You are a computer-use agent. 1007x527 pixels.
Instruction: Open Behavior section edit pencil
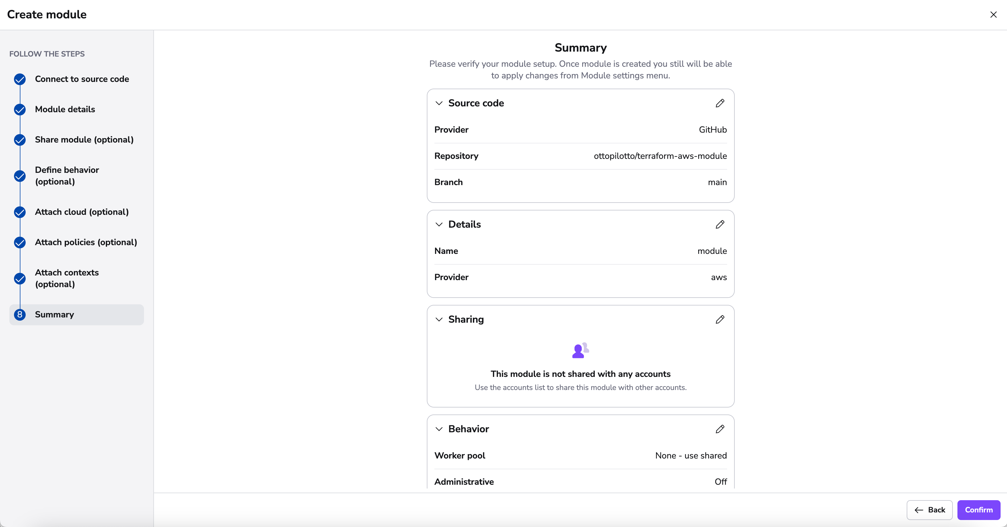click(720, 429)
